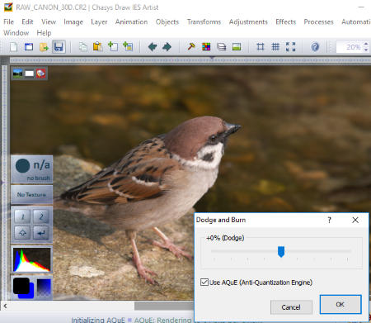
Task: Open the Effects menu
Action: [286, 21]
